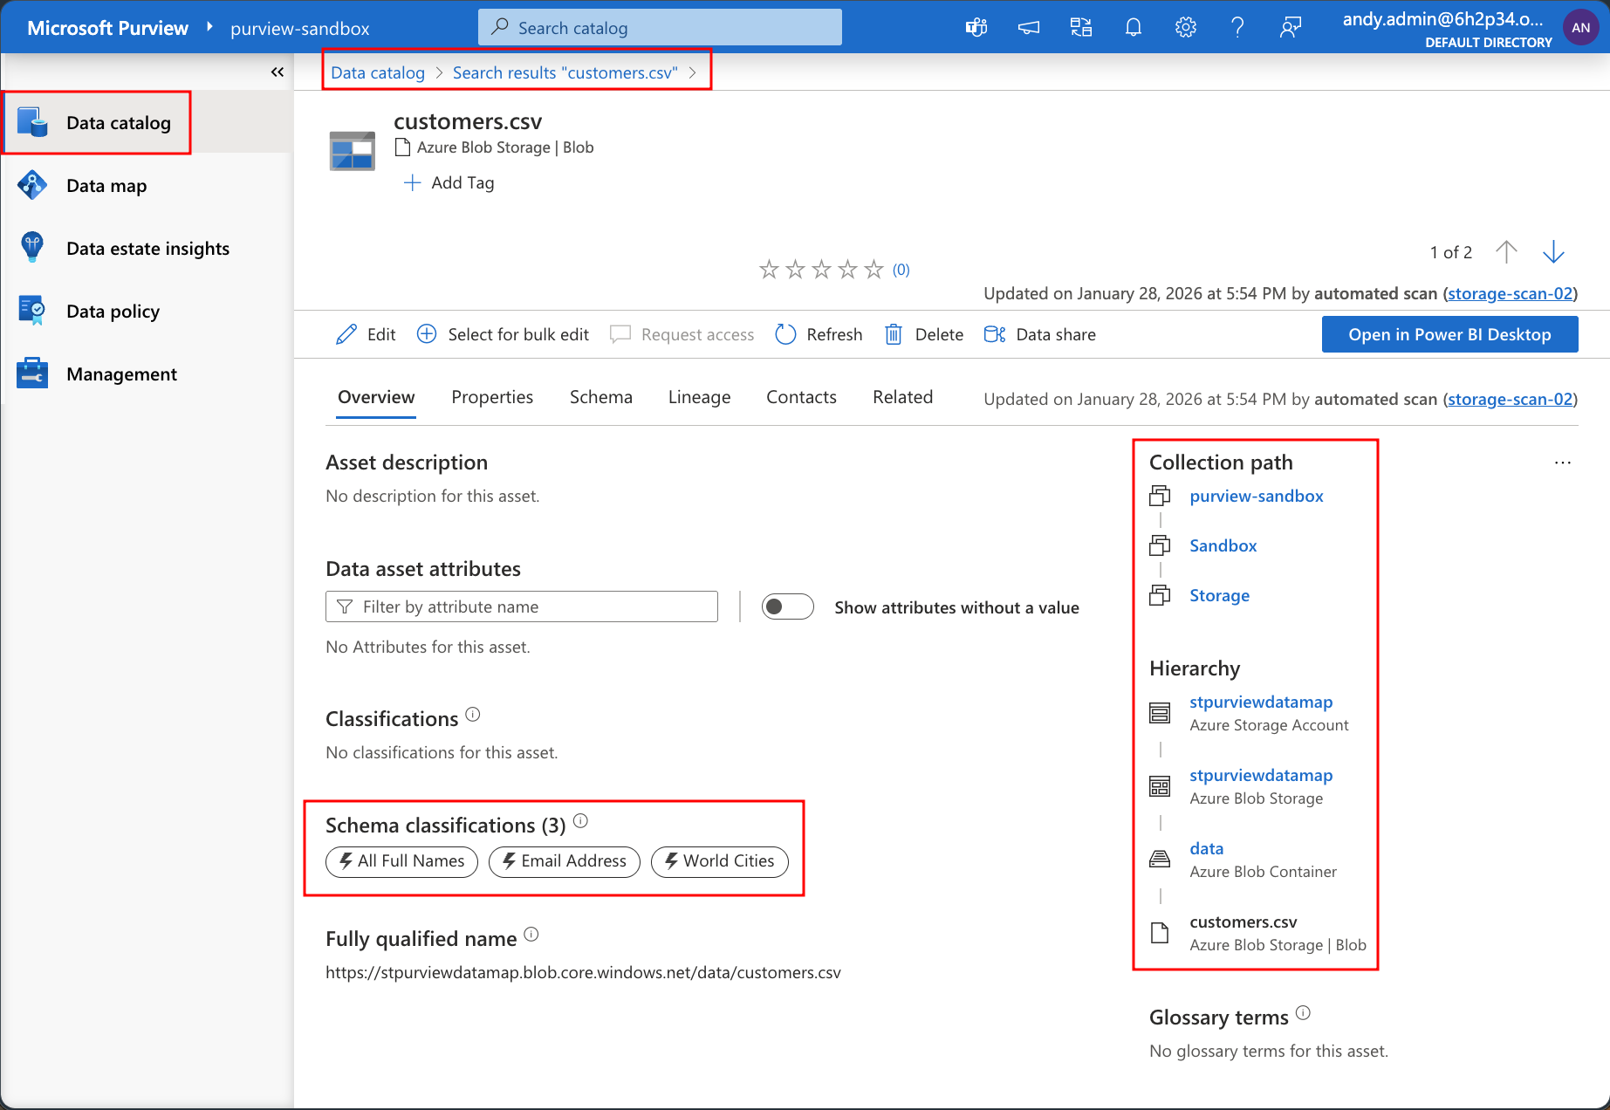
Task: Expand the breadcrumb chevron after search results
Action: coord(693,72)
